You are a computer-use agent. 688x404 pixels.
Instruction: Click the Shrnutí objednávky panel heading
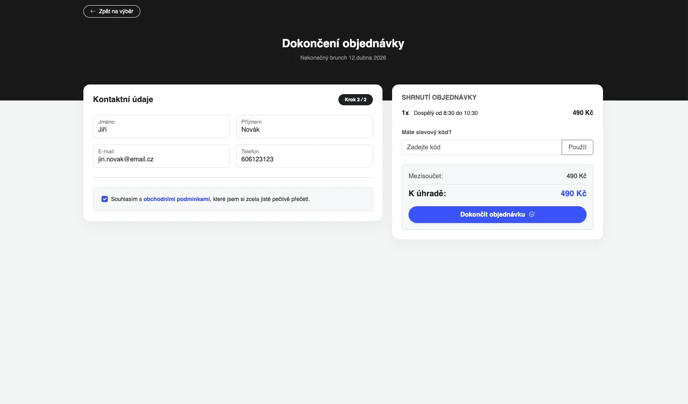click(x=439, y=97)
